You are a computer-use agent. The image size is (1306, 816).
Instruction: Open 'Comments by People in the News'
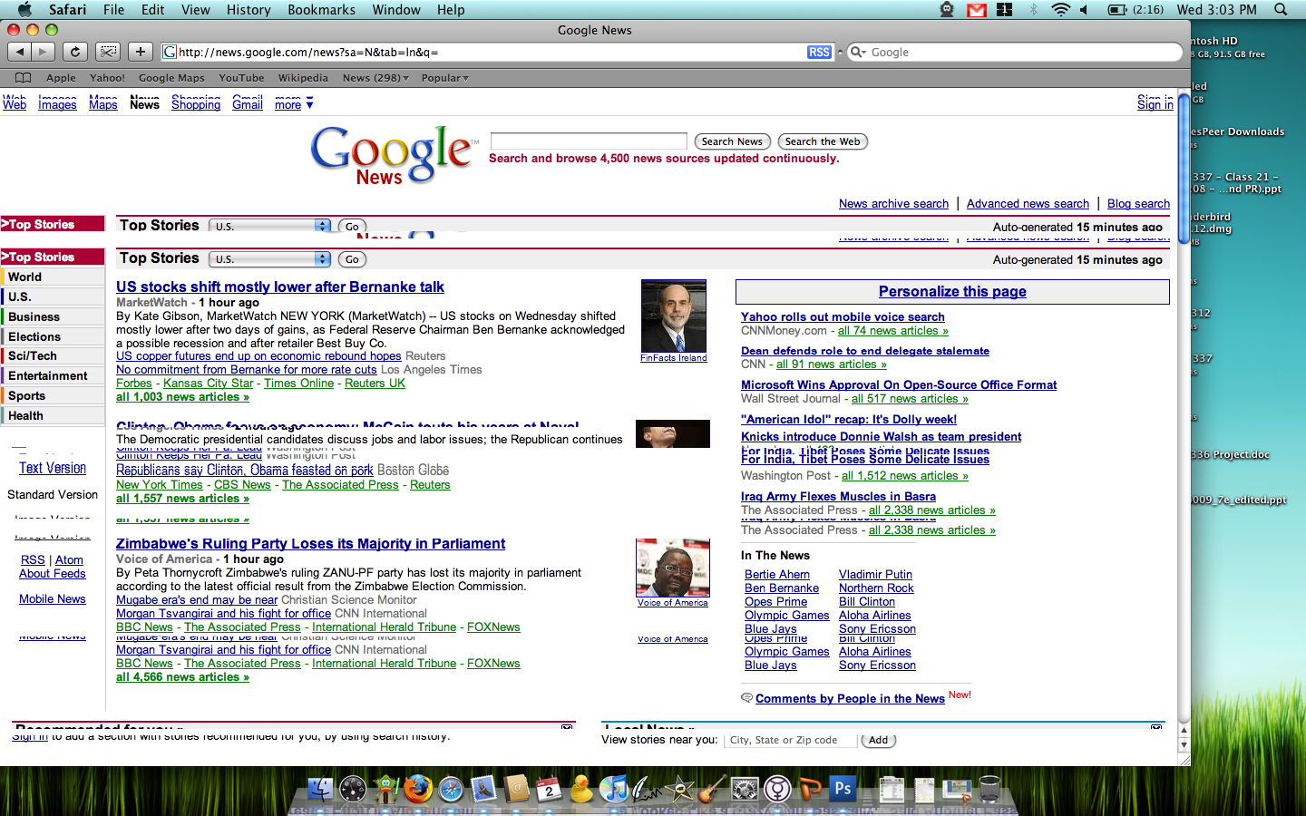(850, 699)
